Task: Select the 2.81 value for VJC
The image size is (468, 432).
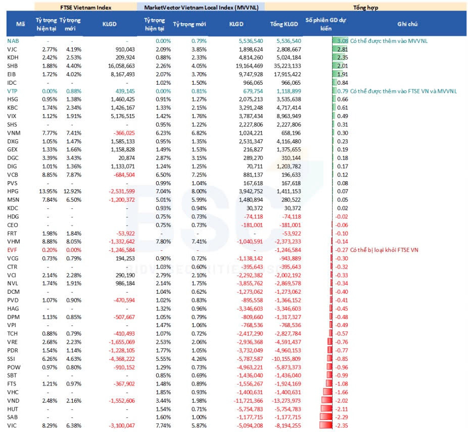Action: point(343,49)
